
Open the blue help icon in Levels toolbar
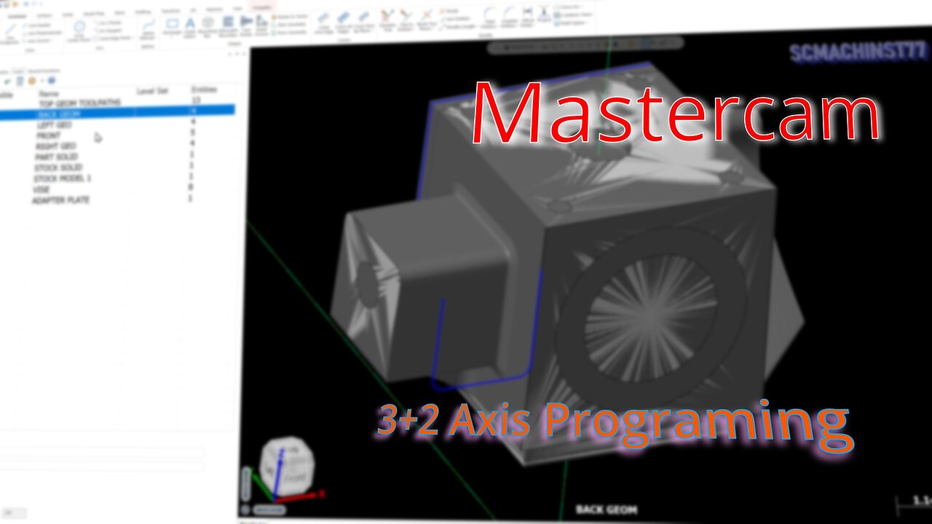tap(52, 80)
